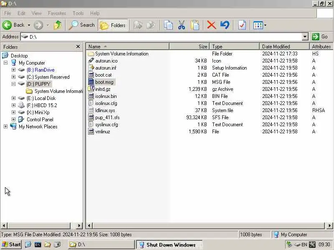
Task: Open the File menu
Action: point(7,13)
